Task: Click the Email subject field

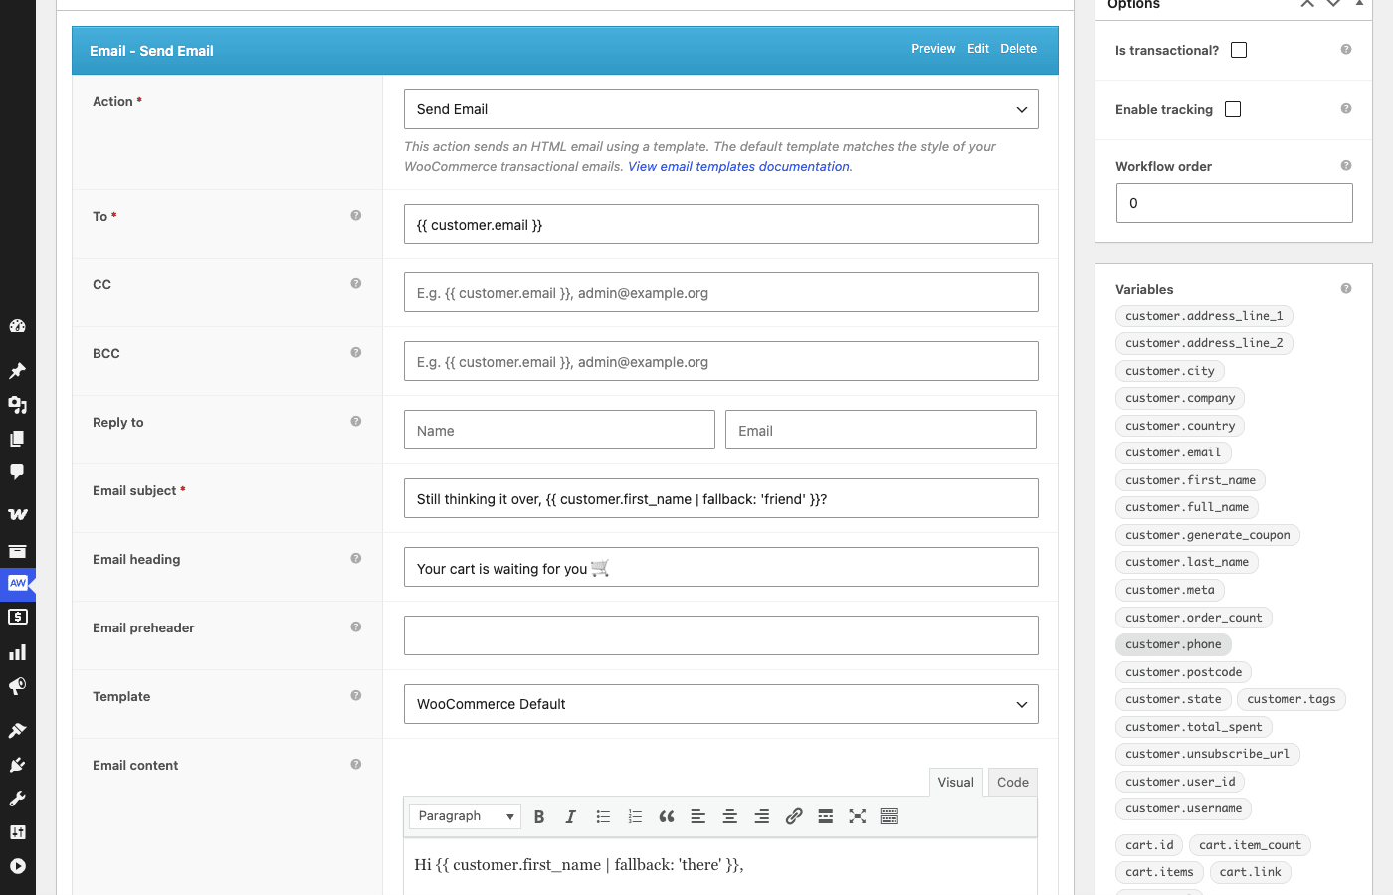Action: [721, 498]
